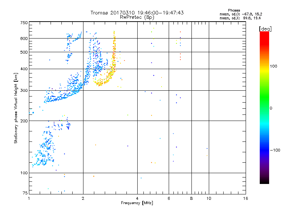Click the height axis tick '500'
Image resolution: width=289 pixels, height=216 pixels.
click(x=24, y=52)
